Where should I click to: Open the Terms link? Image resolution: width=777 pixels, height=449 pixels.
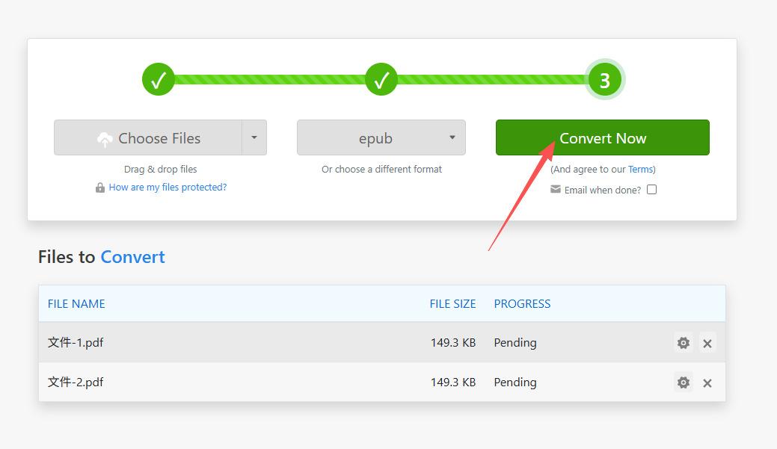pos(640,170)
